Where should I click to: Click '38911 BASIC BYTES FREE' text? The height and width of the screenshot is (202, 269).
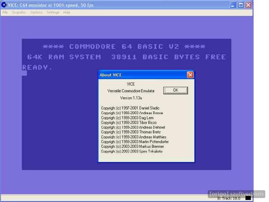[x=168, y=57]
